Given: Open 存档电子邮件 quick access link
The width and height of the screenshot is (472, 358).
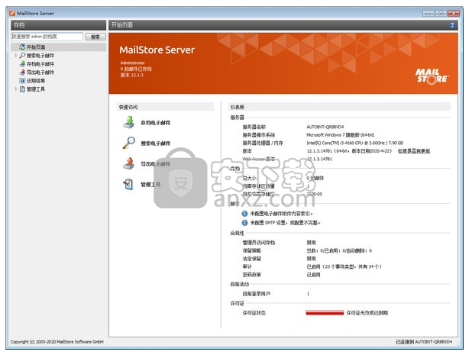Looking at the screenshot, I should click(x=156, y=123).
